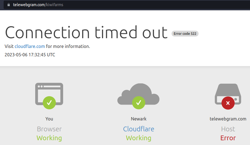Click the telewebgram.com/kiwifarms URL field

point(127,5)
